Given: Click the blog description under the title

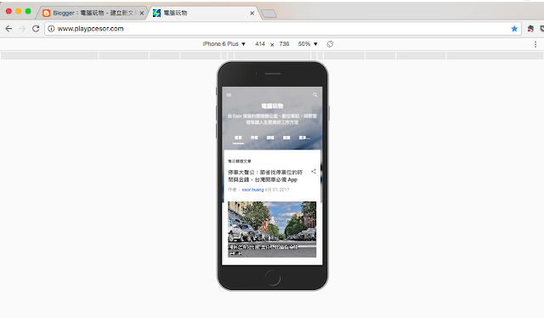Looking at the screenshot, I should click(272, 119).
